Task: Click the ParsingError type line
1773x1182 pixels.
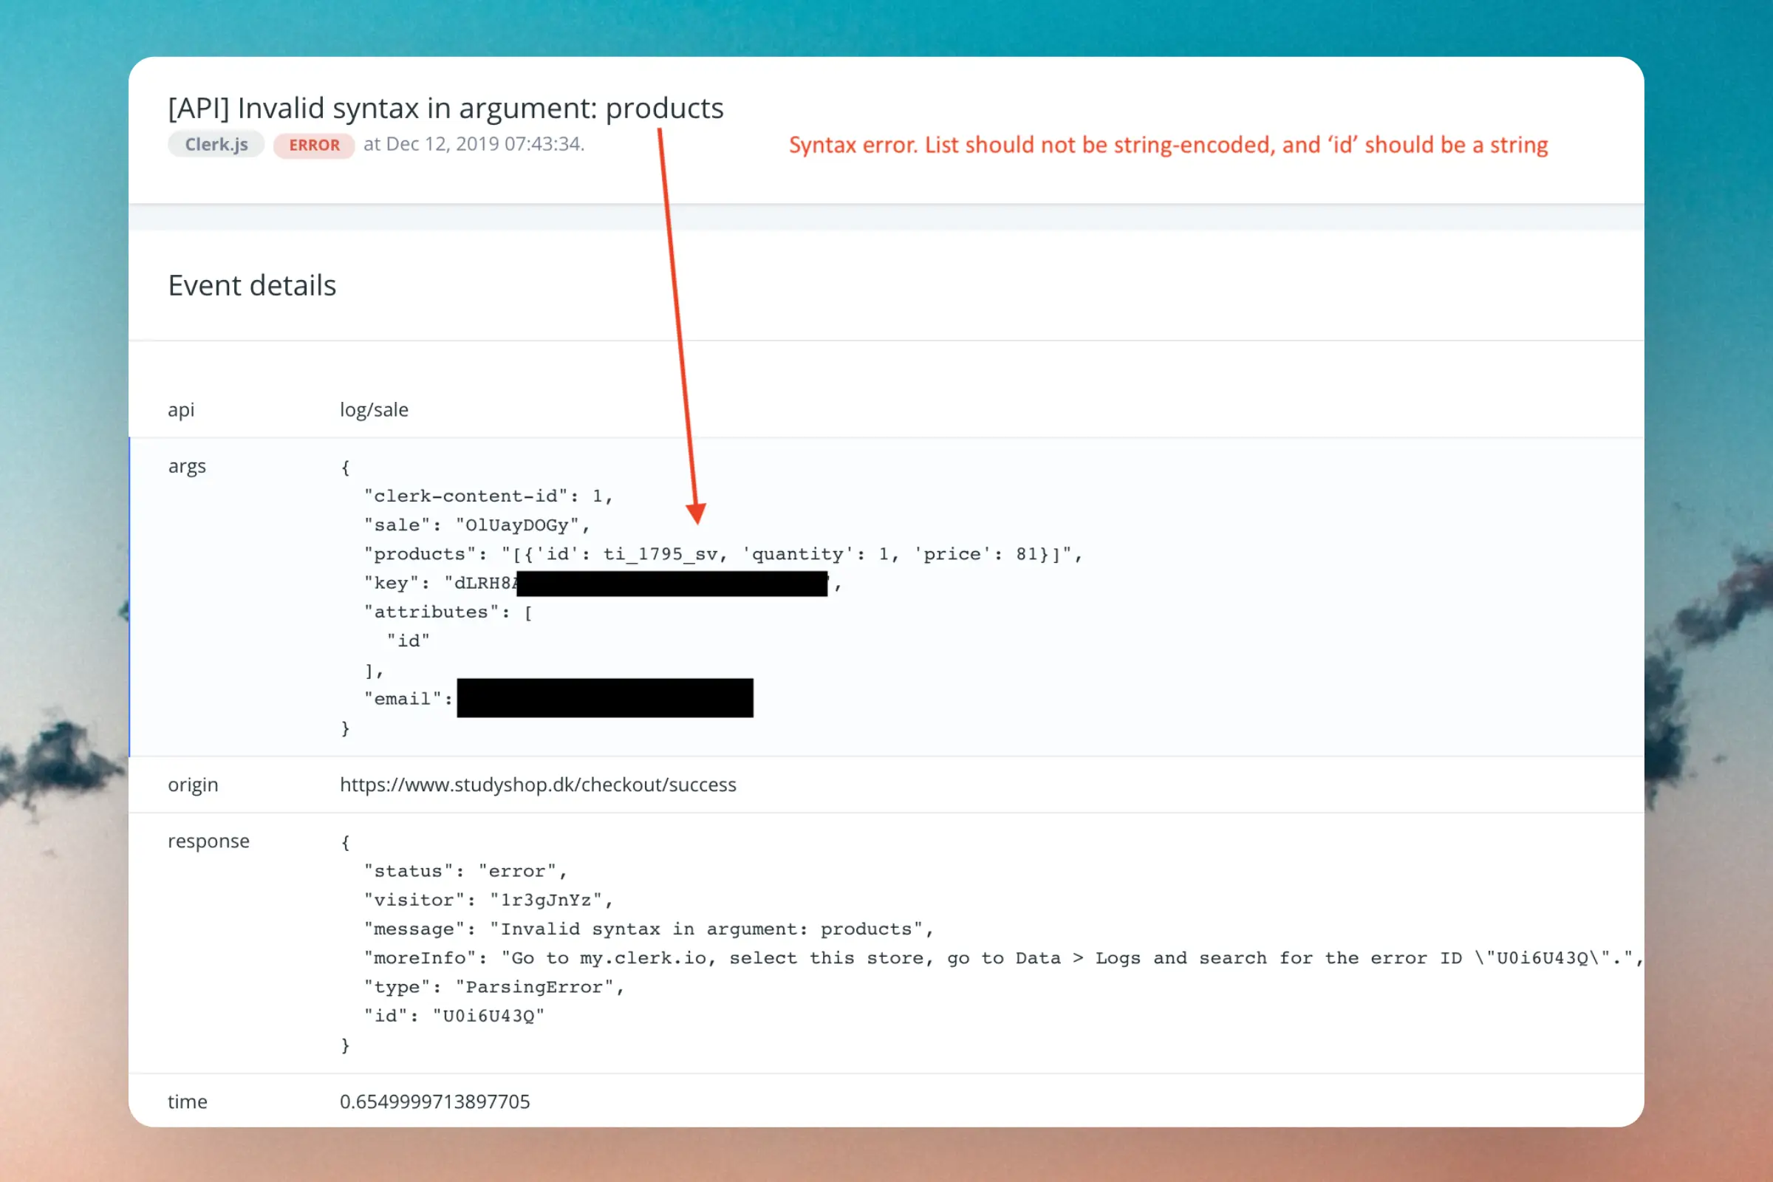Action: (493, 988)
